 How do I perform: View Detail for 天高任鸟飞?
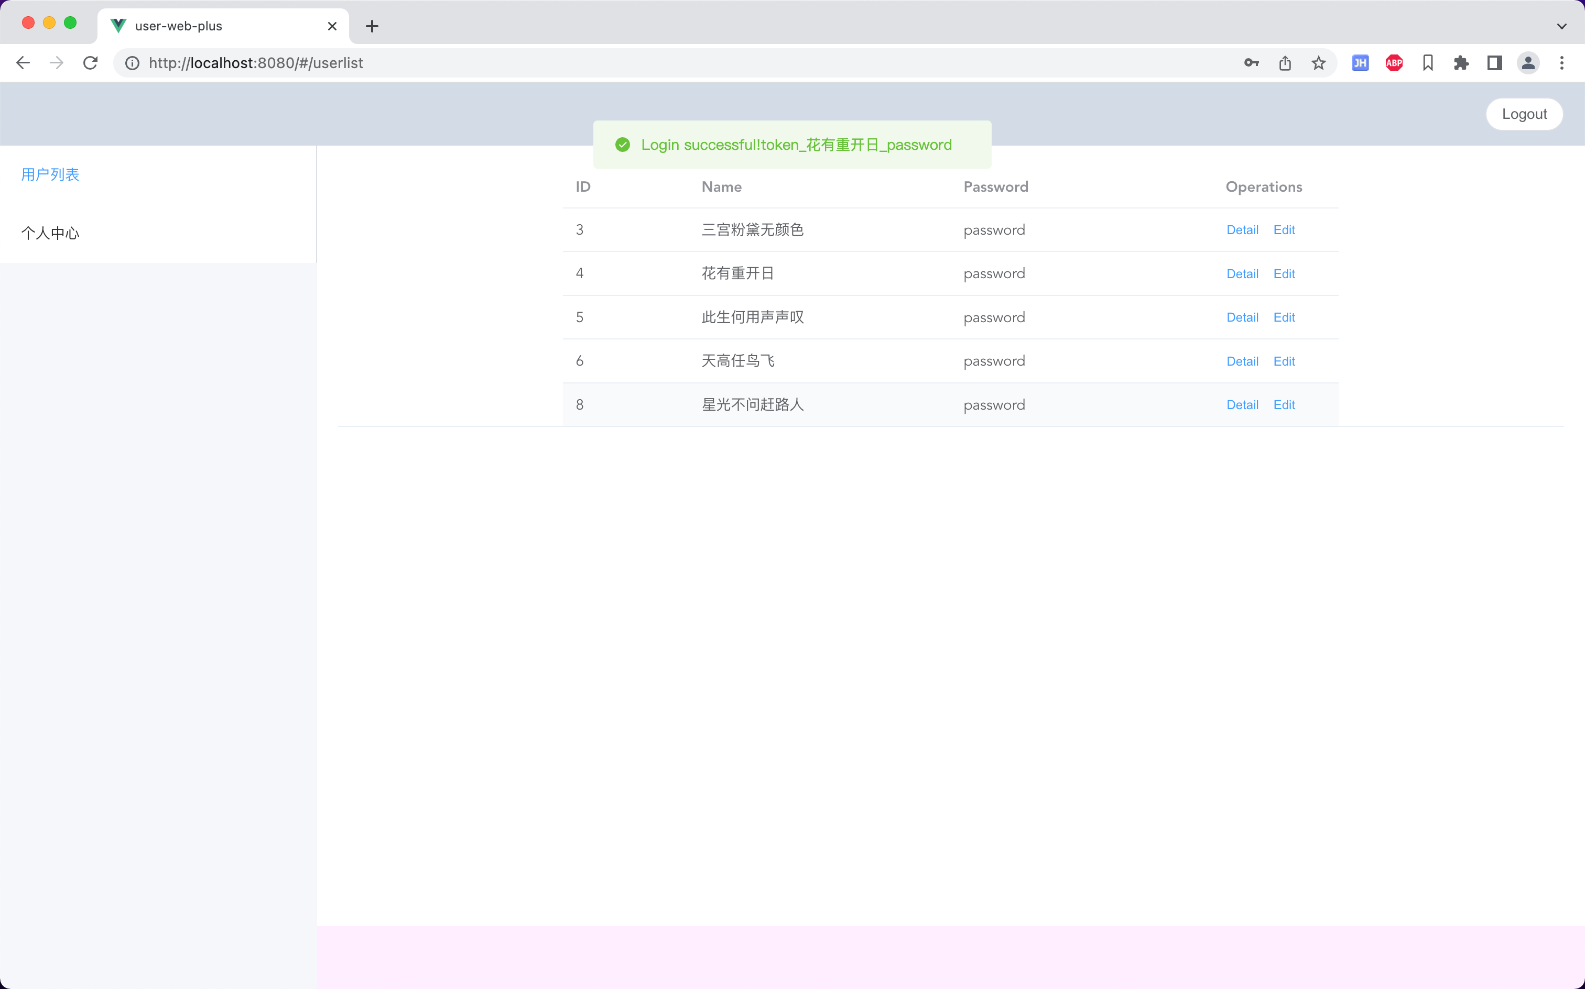[x=1242, y=362]
